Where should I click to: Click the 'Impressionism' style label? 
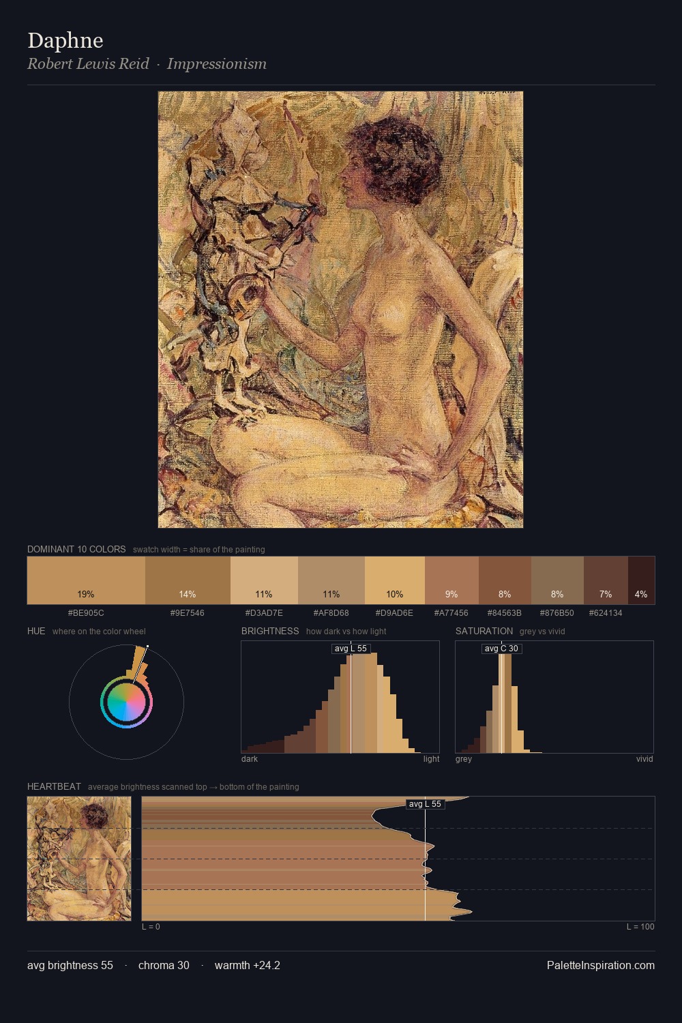click(x=217, y=63)
